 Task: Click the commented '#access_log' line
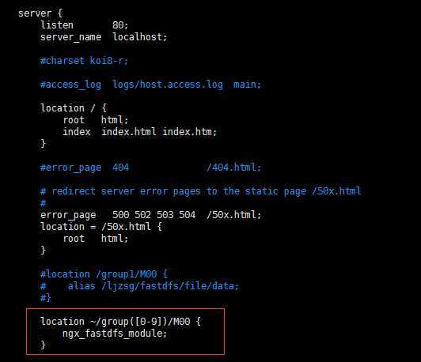[x=150, y=85]
